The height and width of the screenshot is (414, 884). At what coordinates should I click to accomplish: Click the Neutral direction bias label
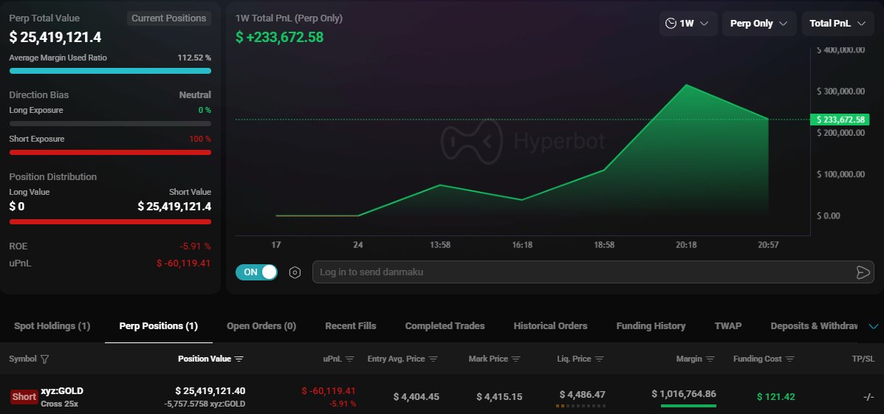(x=195, y=95)
